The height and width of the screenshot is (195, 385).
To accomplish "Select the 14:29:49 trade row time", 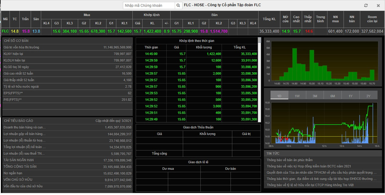I will coord(151,119).
